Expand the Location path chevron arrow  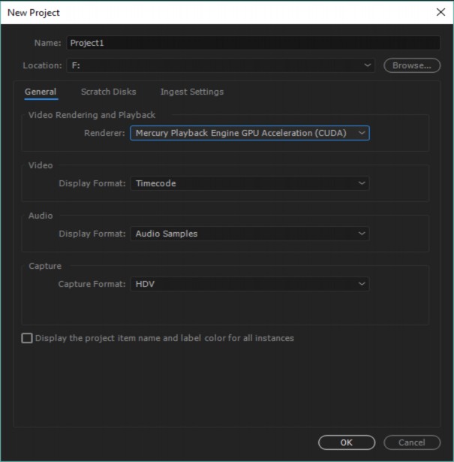pos(368,66)
